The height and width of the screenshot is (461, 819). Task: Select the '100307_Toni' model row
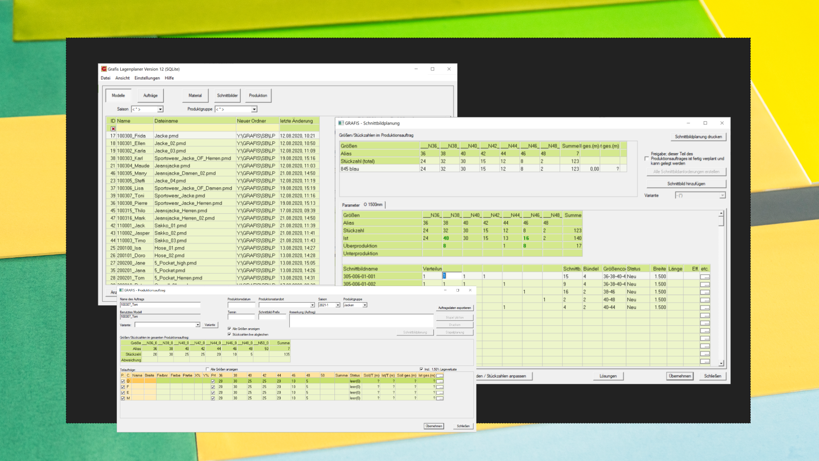[213, 195]
